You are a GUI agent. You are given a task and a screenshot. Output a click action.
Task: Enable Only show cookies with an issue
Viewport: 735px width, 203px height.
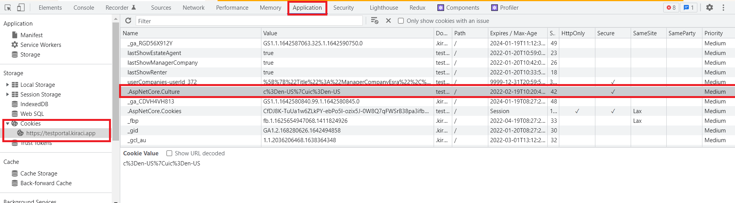pos(401,21)
